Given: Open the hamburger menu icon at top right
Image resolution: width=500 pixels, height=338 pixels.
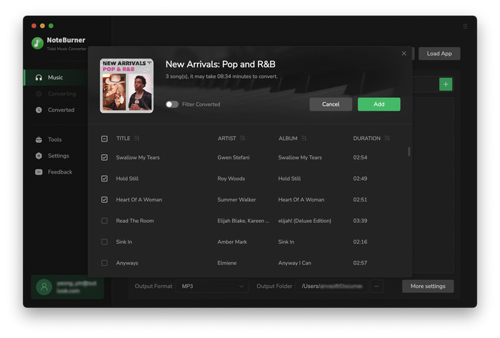Looking at the screenshot, I should [x=465, y=26].
